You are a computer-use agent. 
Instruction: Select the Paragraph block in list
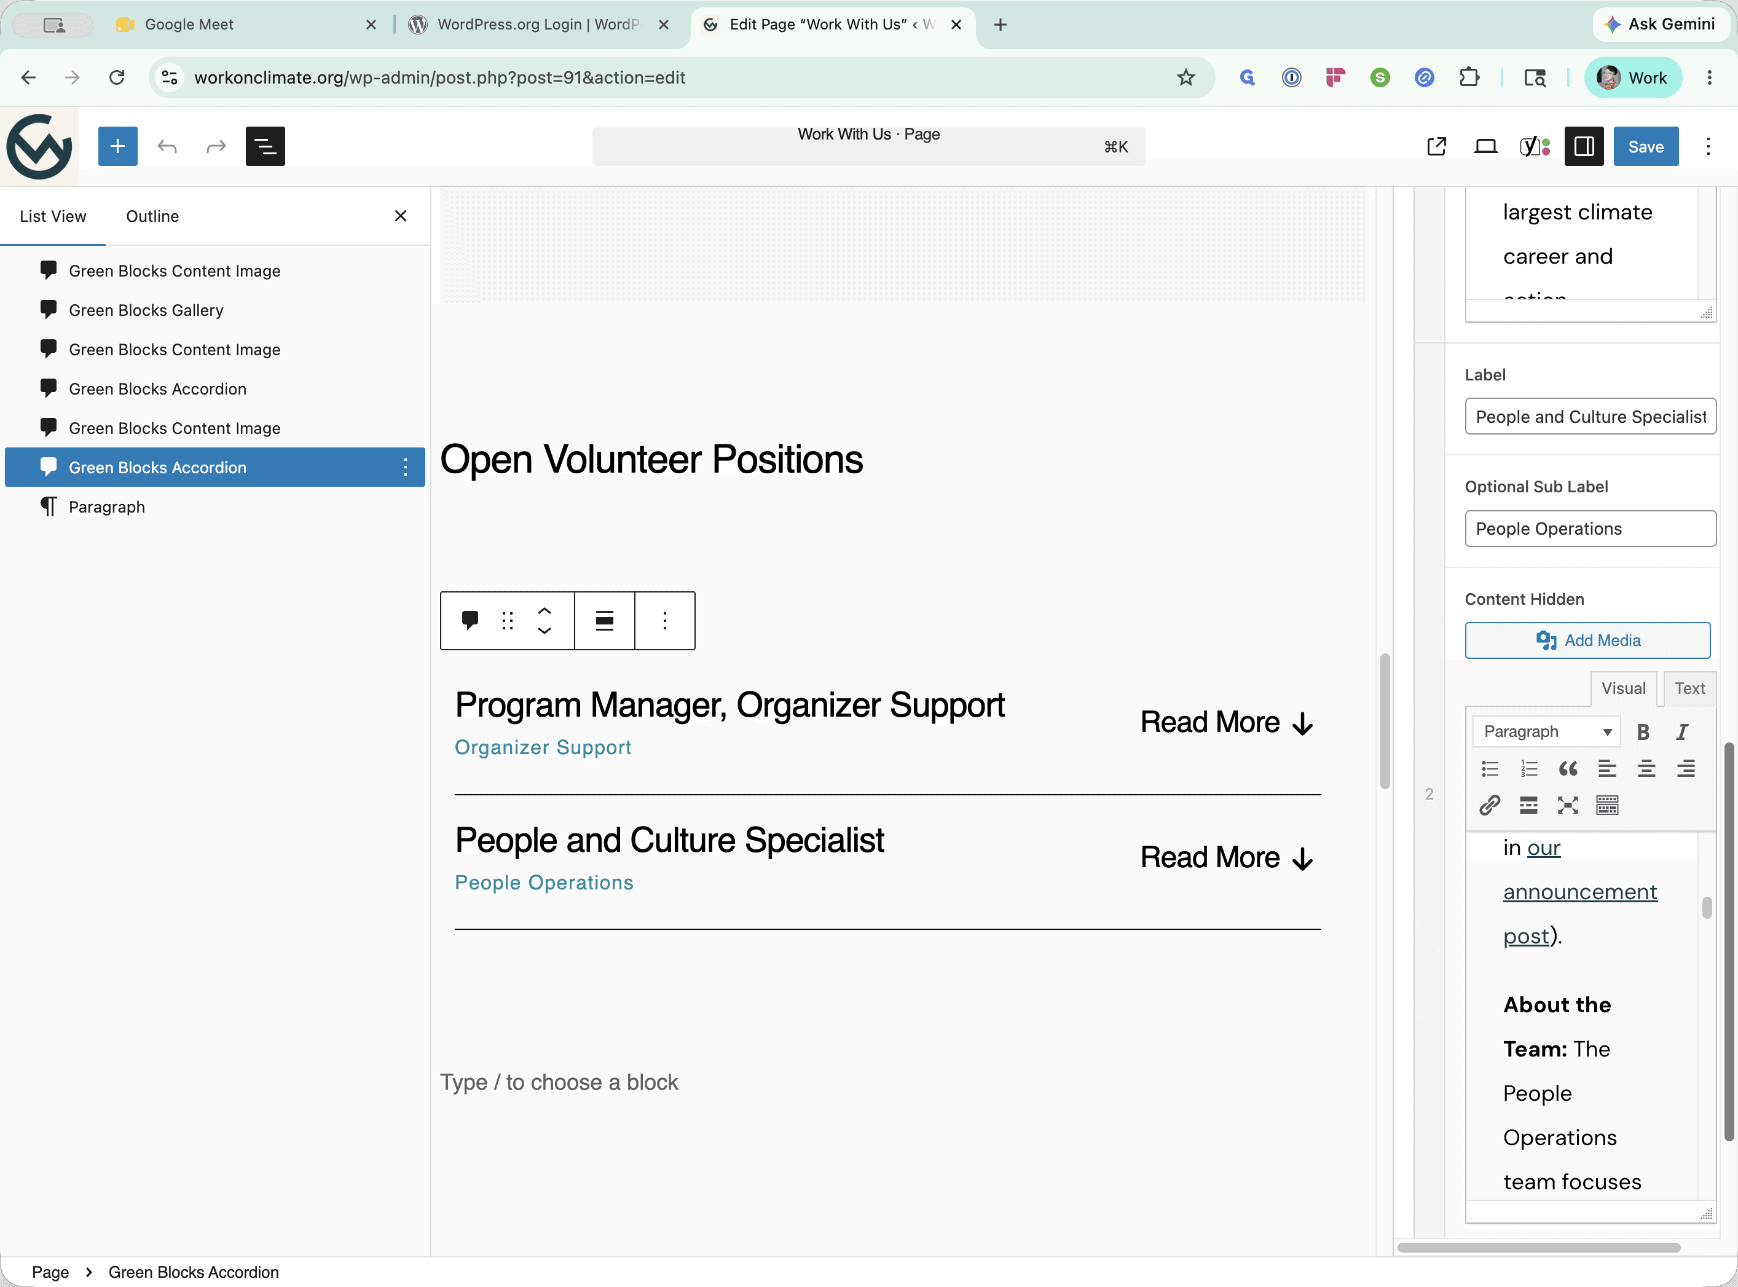coord(214,506)
